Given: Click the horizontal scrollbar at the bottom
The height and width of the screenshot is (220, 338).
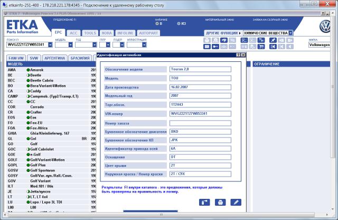Looking at the screenshot, I should pyautogui.click(x=161, y=215).
